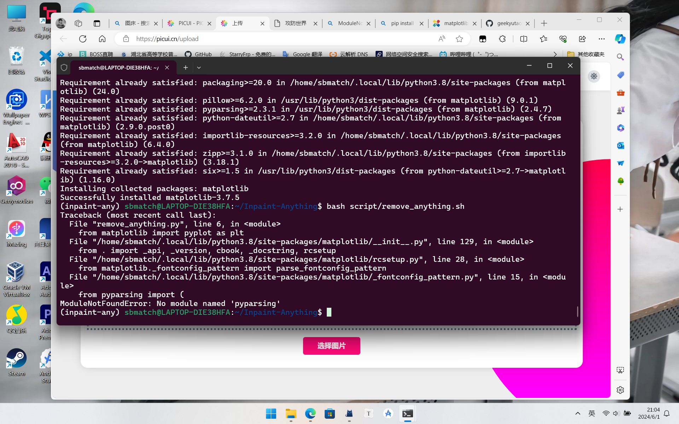Click the terminal window scrollbar
Image resolution: width=679 pixels, height=424 pixels.
[x=578, y=311]
